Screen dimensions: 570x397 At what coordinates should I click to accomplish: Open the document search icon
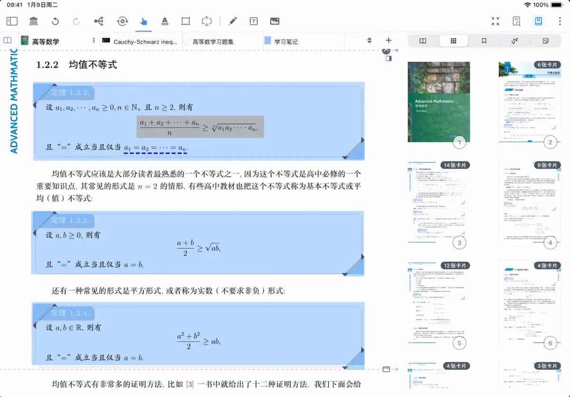(x=517, y=21)
